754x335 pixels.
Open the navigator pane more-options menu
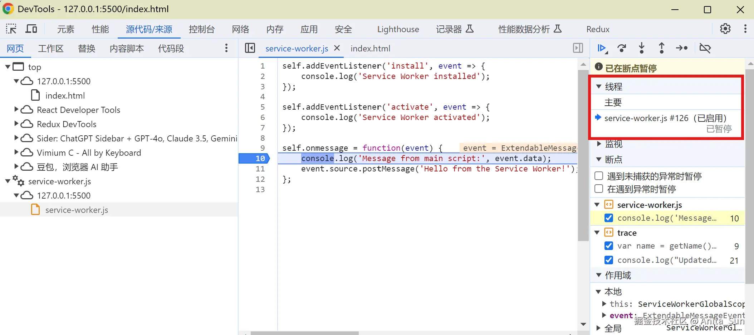tap(226, 48)
